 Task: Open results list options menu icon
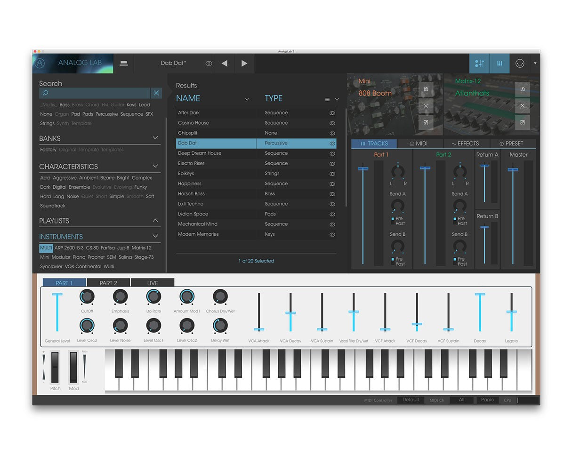coord(327,99)
